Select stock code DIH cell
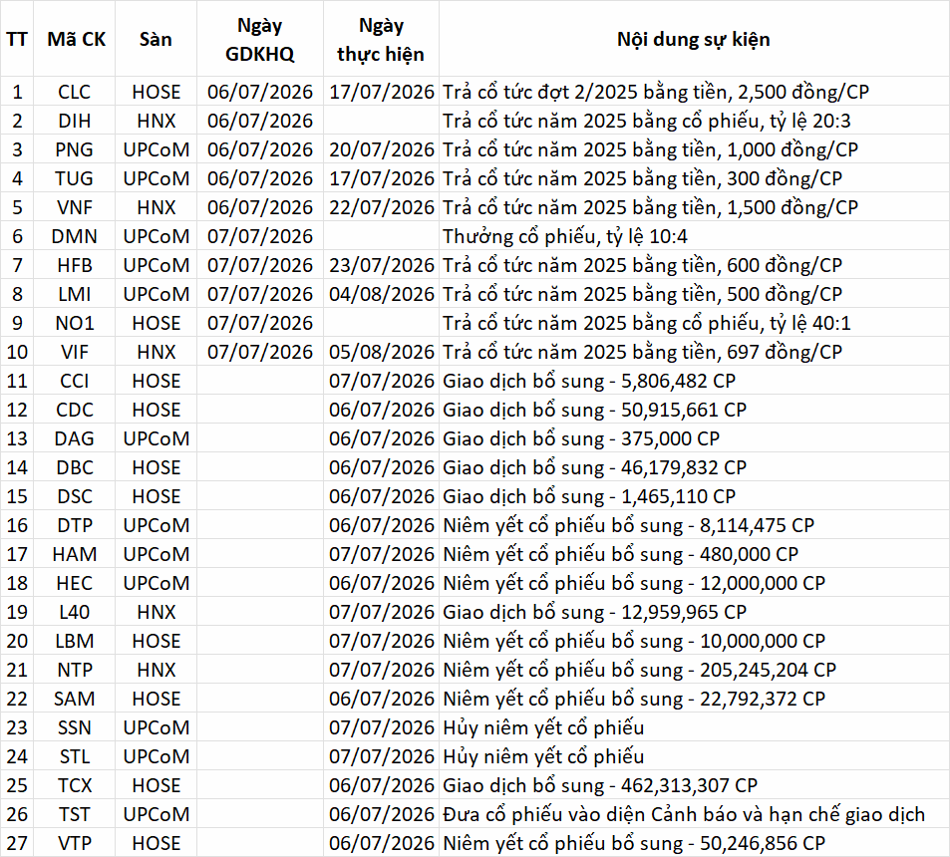 point(75,121)
